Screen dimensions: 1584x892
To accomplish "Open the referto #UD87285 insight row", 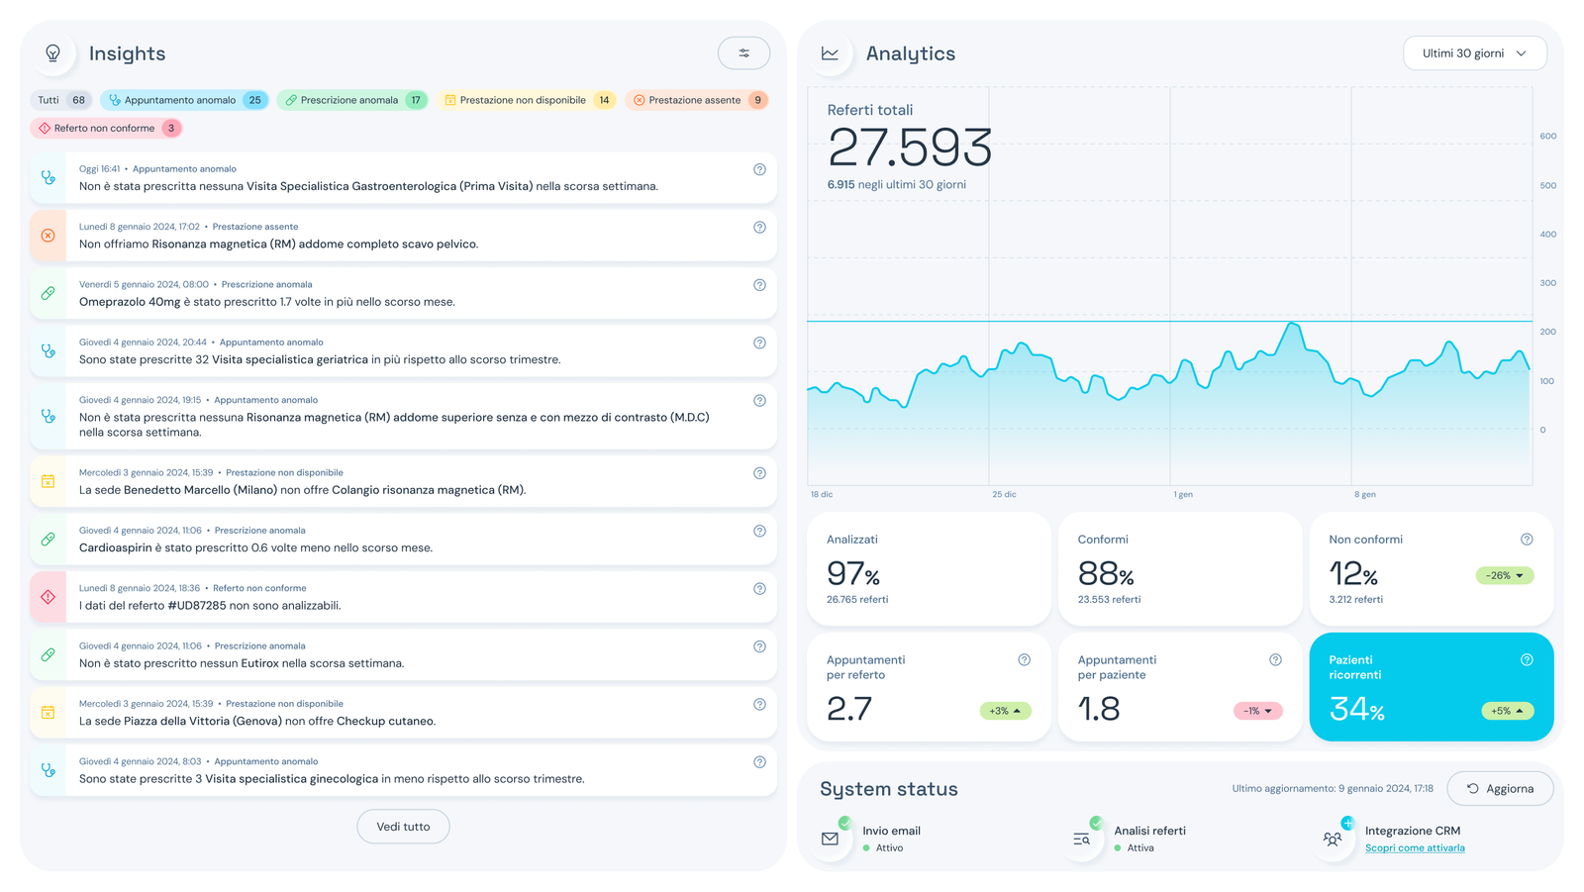I will [x=403, y=597].
